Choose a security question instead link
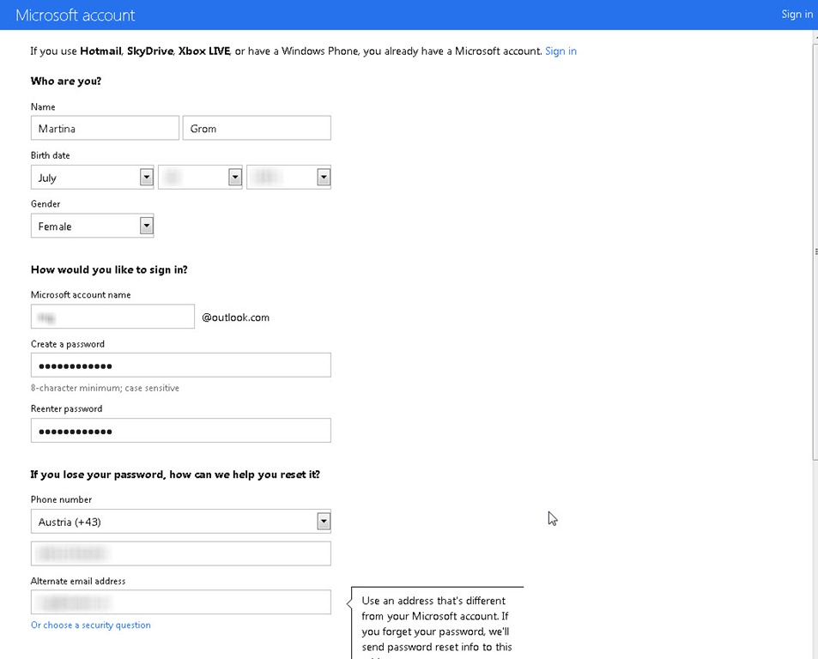 (91, 625)
